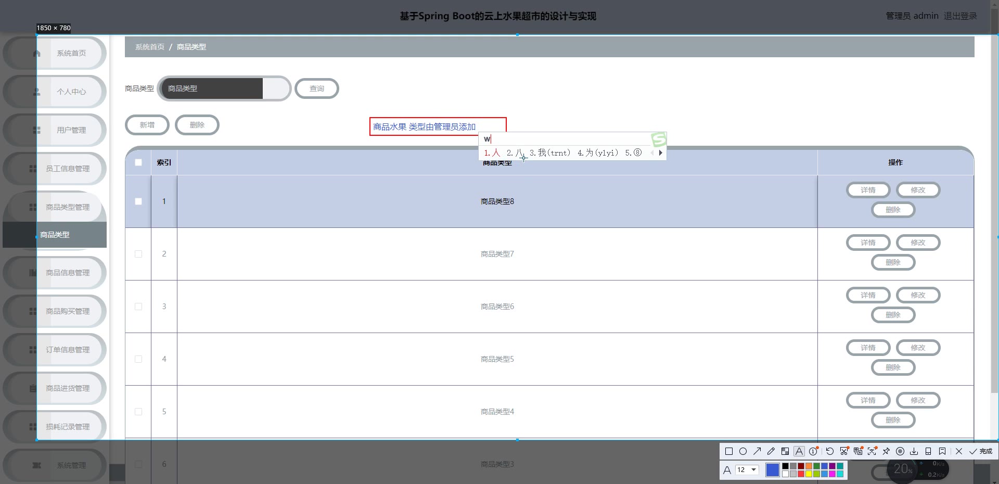Toggle the select-all checkbox in table header
The height and width of the screenshot is (484, 999).
coord(138,162)
